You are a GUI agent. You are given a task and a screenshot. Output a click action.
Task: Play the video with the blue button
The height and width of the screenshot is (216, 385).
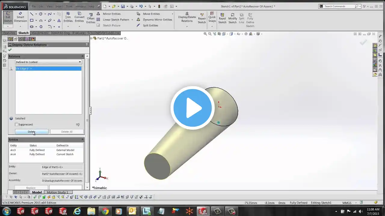[192, 108]
